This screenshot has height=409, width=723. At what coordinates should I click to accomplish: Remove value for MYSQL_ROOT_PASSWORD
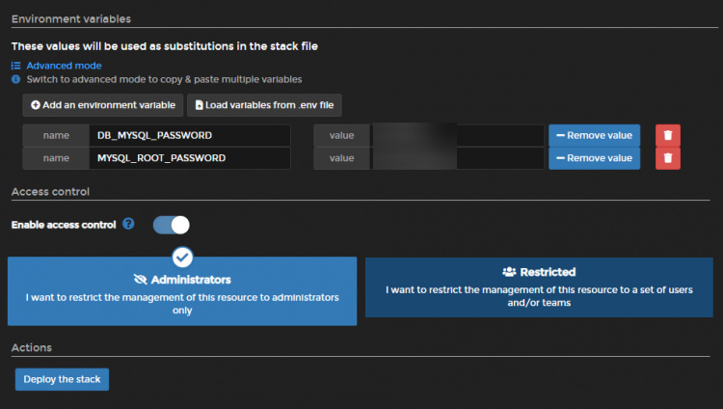594,158
